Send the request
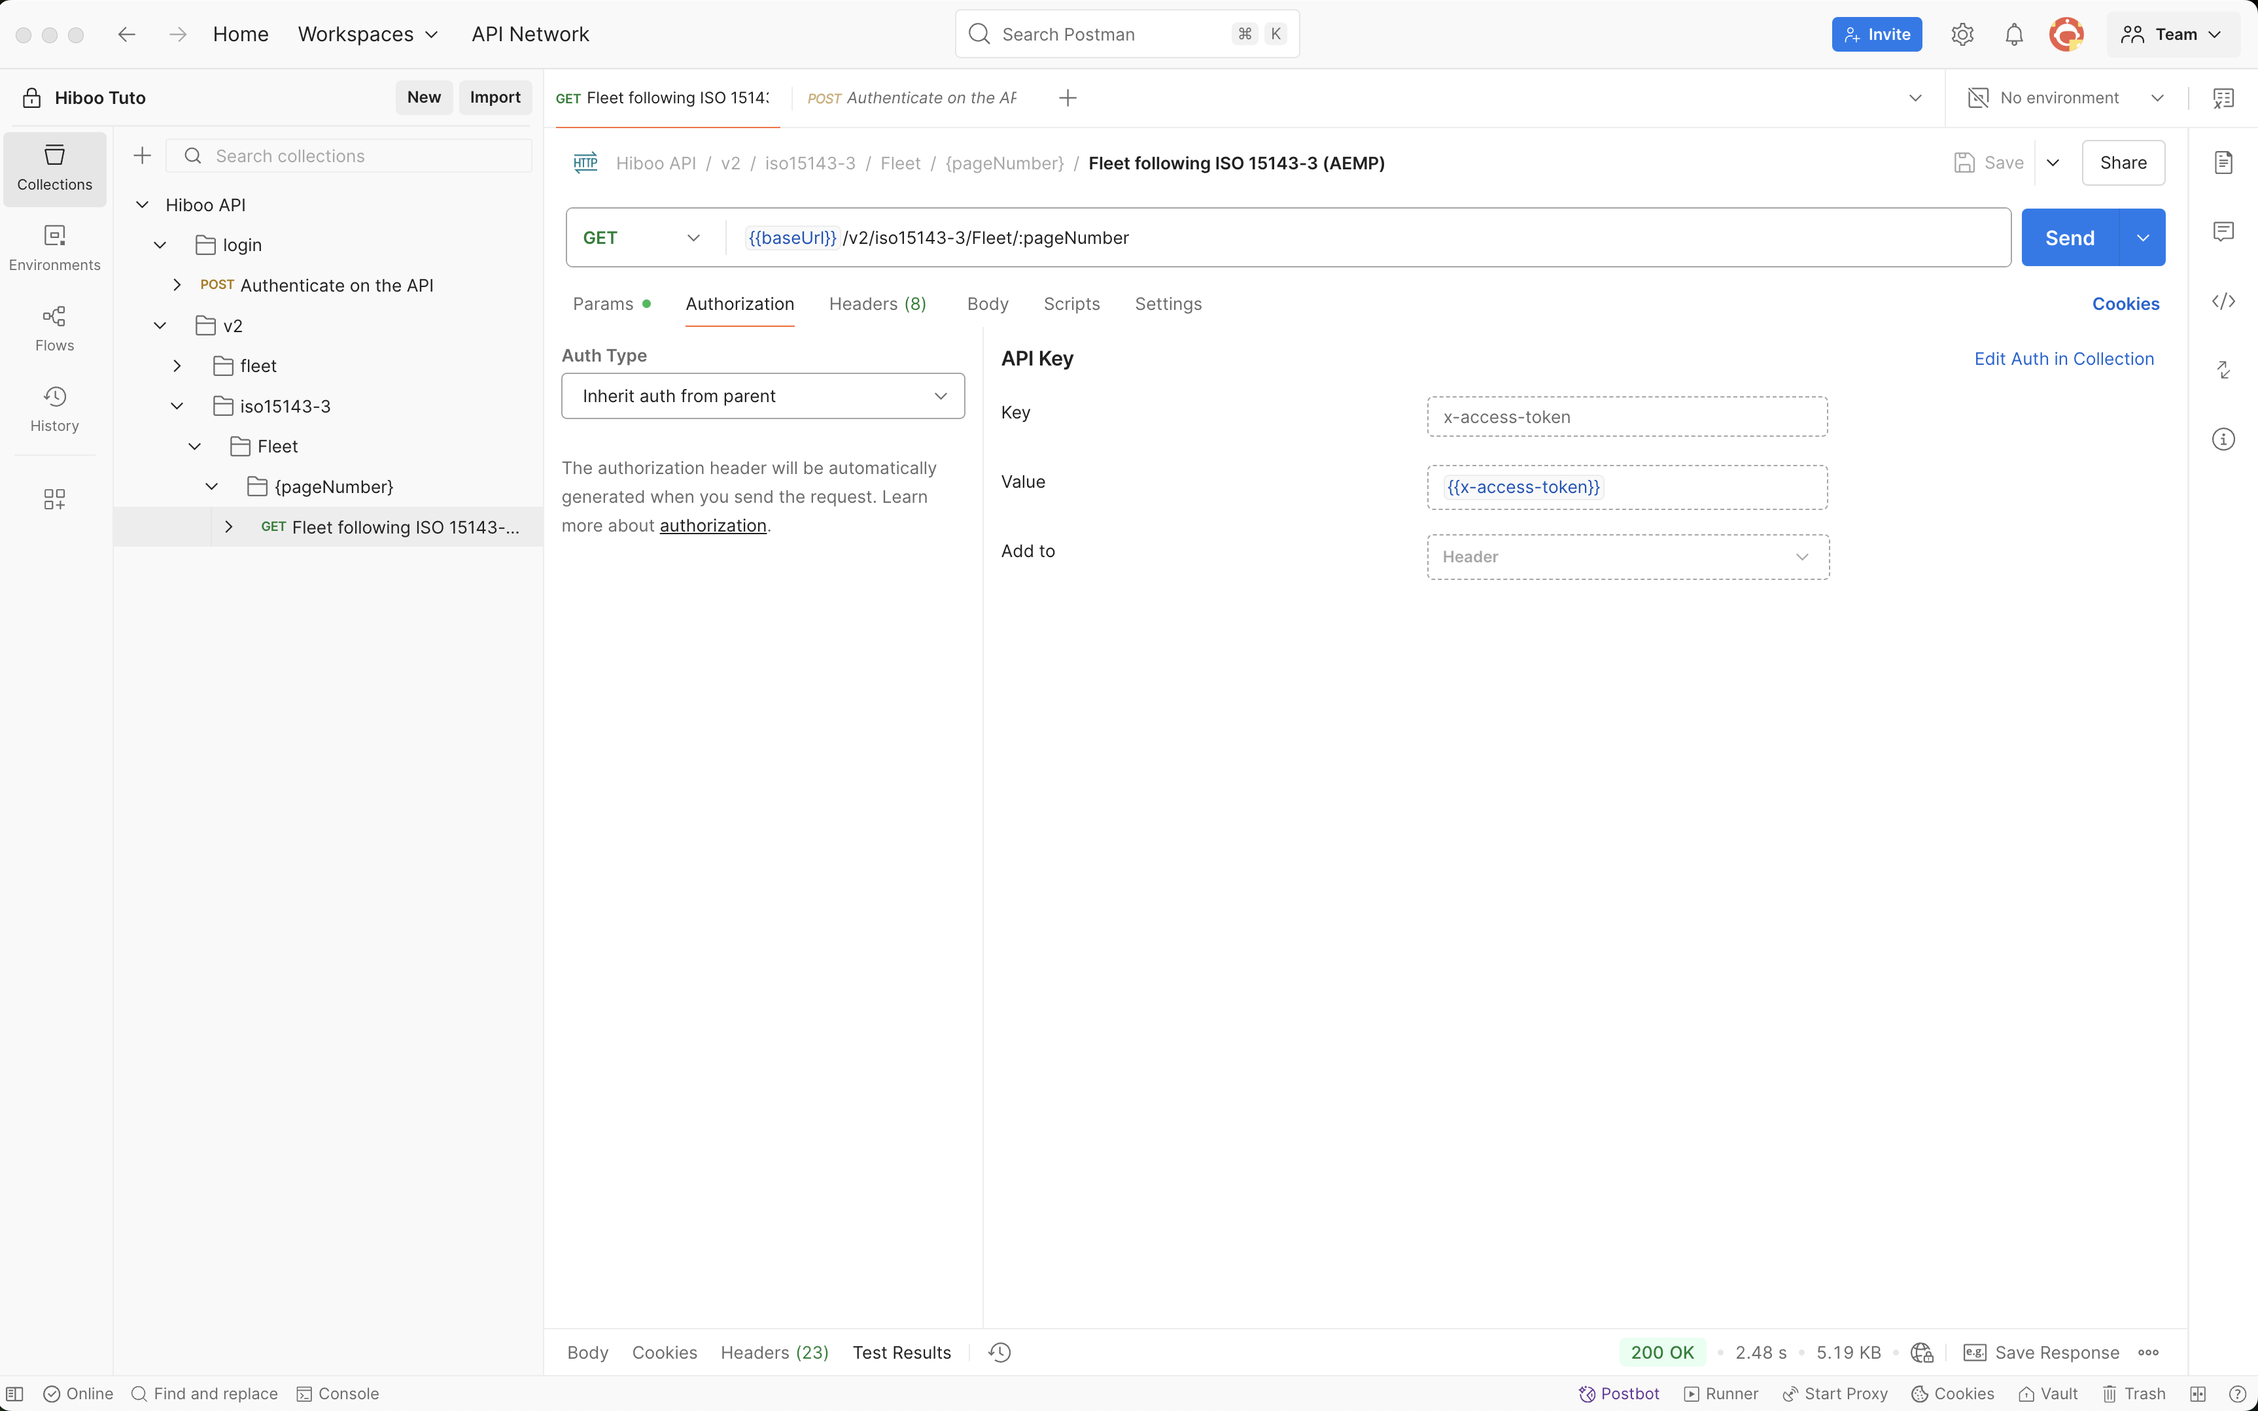Image resolution: width=2258 pixels, height=1411 pixels. 2070,238
